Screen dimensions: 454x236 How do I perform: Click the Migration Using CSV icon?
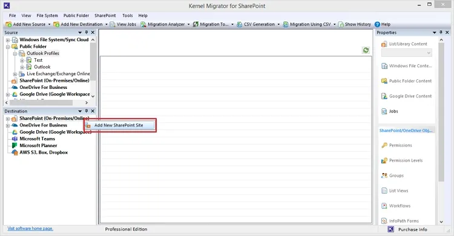286,24
